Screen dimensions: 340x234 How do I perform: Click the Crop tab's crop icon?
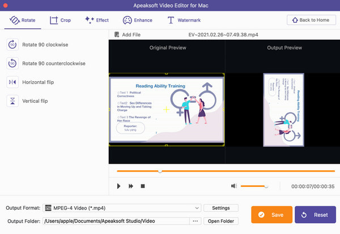point(54,20)
